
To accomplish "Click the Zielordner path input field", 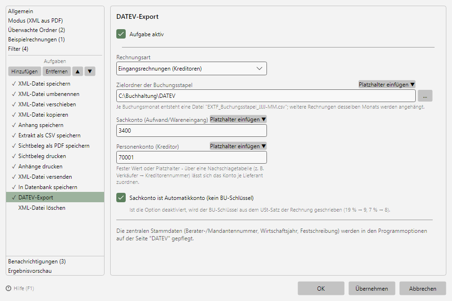I will pyautogui.click(x=266, y=96).
